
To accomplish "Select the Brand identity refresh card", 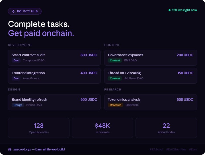I will 54,102.
